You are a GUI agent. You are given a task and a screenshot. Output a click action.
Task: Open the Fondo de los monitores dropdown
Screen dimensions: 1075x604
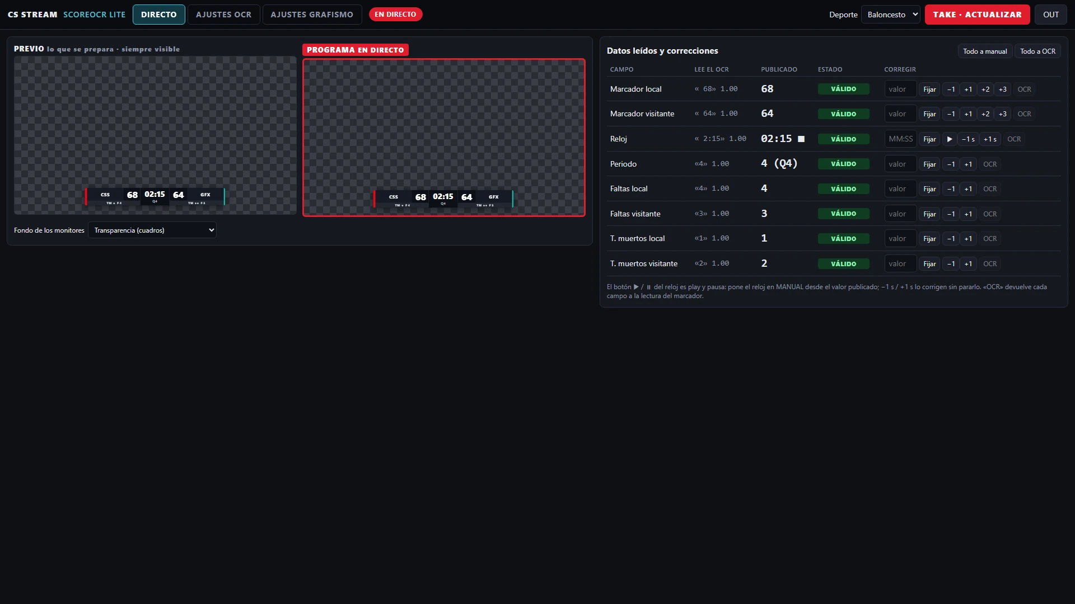coord(152,230)
